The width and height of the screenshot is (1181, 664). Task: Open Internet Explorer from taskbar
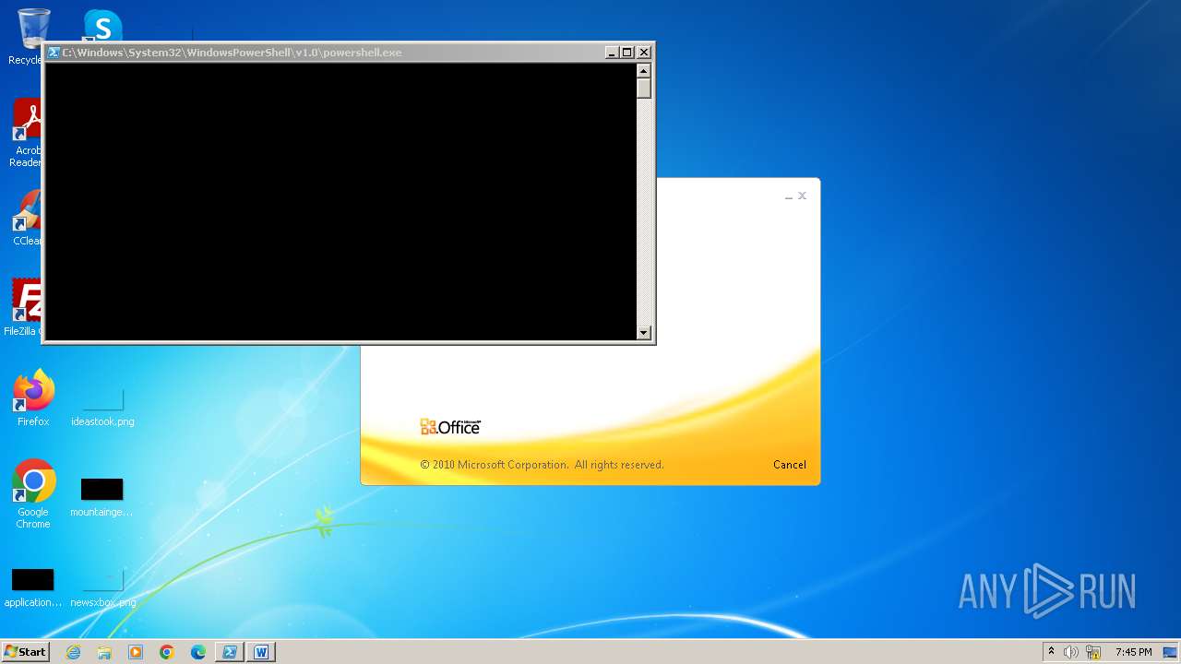pyautogui.click(x=73, y=652)
